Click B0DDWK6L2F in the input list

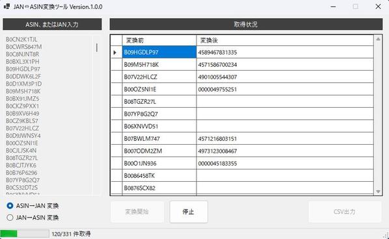[x=23, y=76]
